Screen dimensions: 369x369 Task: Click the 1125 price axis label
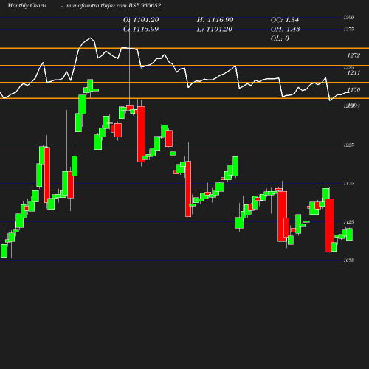pos(348,222)
